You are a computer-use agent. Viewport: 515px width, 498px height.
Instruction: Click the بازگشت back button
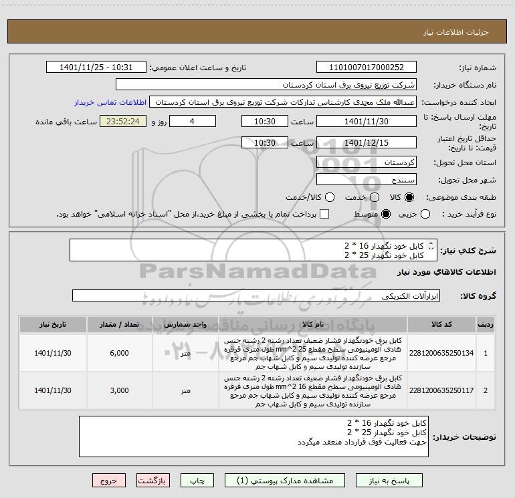click(x=153, y=481)
